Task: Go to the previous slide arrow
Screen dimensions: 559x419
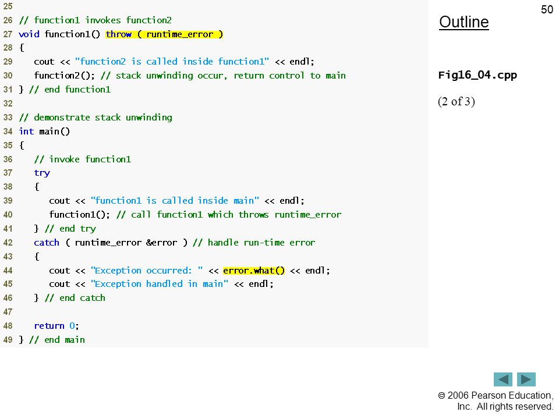Action: click(503, 379)
